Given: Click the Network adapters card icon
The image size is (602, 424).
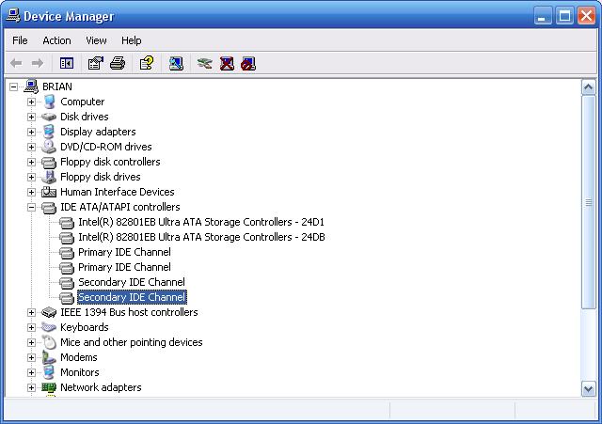Looking at the screenshot, I should (x=49, y=387).
